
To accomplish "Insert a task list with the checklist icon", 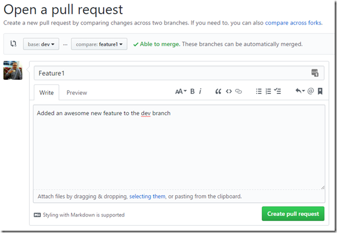I will [278, 91].
